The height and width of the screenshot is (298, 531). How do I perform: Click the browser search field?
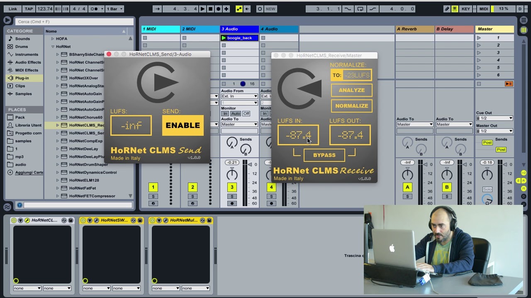[75, 21]
